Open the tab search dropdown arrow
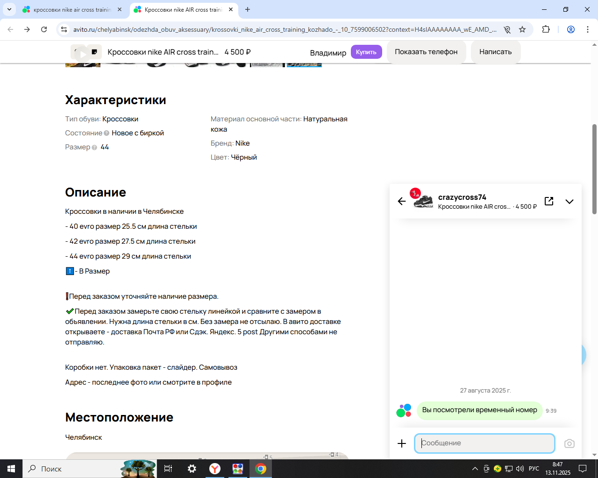Viewport: 598px width, 478px height. (9, 10)
